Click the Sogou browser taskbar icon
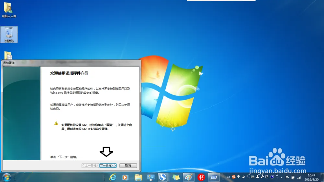The image size is (324, 182). 162,177
